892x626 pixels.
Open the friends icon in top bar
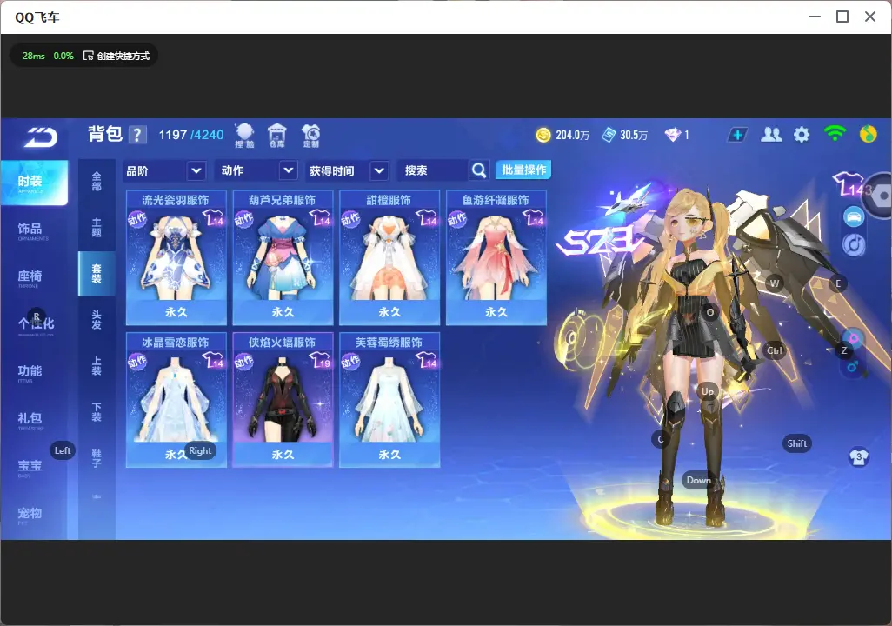point(771,135)
